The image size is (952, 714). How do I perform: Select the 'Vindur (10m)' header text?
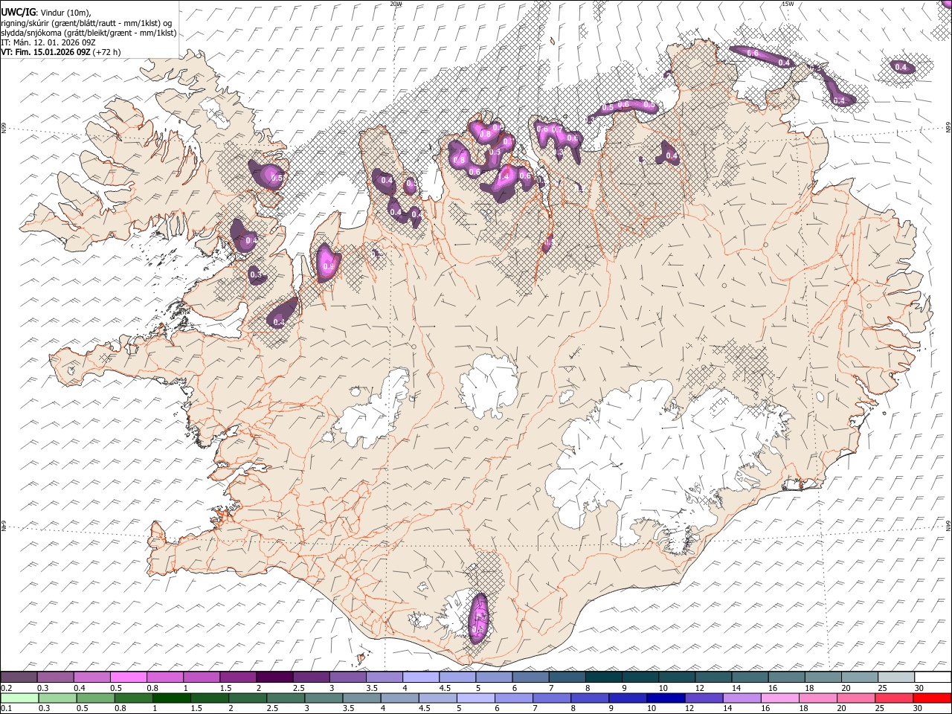coord(65,13)
